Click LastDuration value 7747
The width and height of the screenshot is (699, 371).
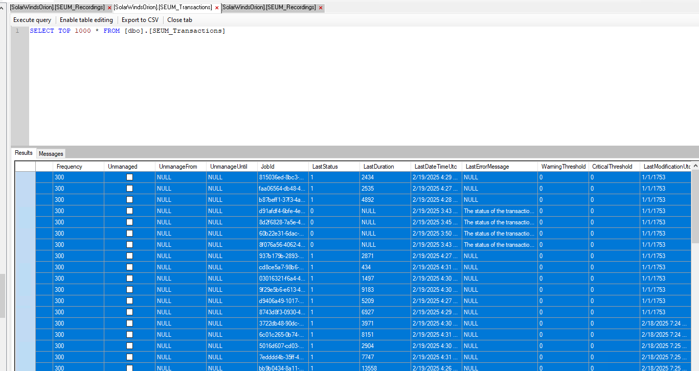click(385, 357)
